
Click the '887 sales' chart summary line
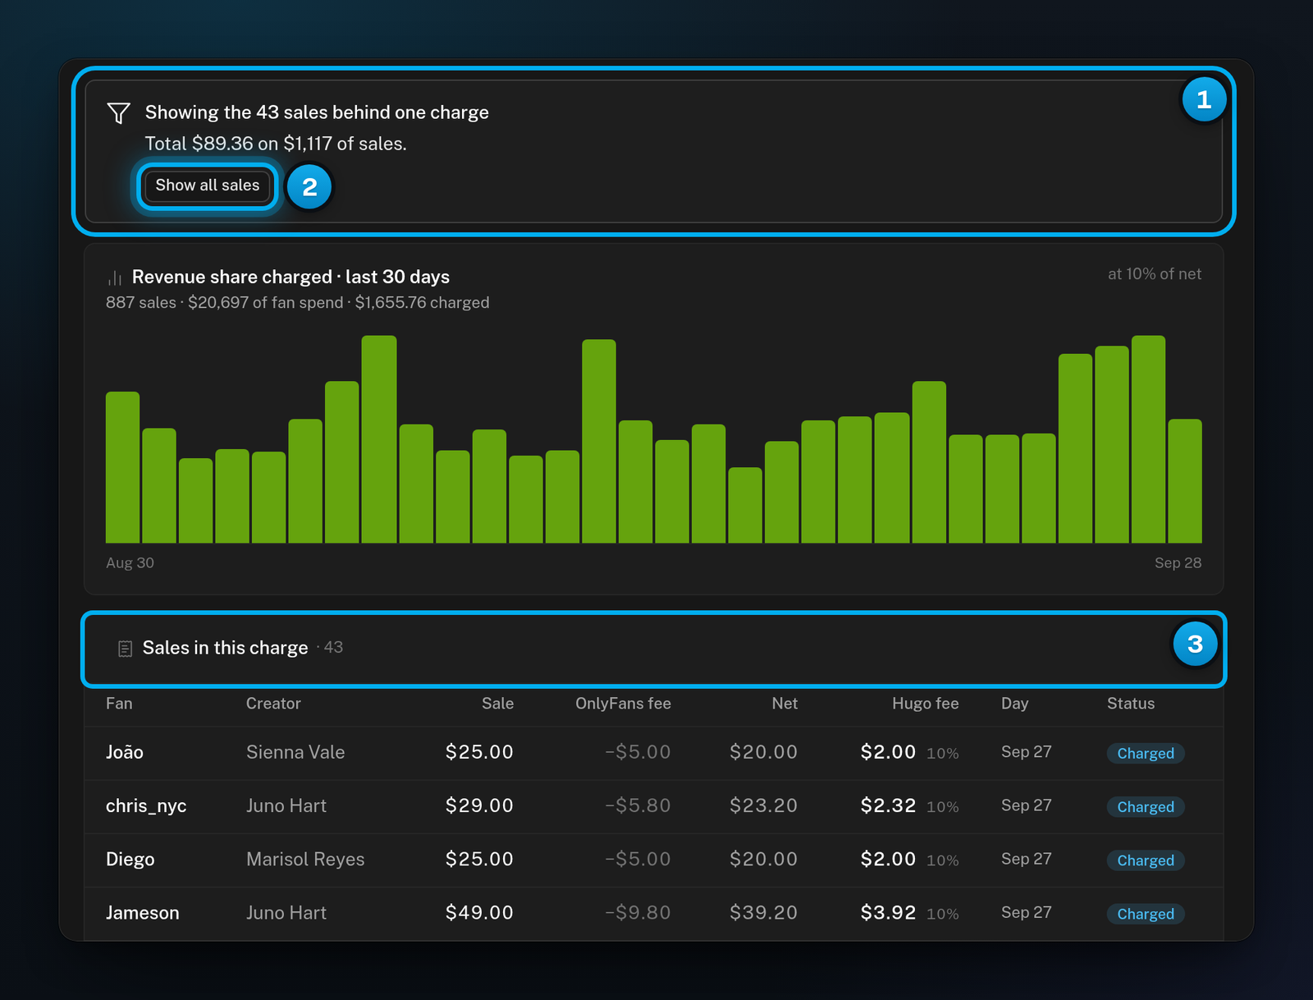point(297,303)
